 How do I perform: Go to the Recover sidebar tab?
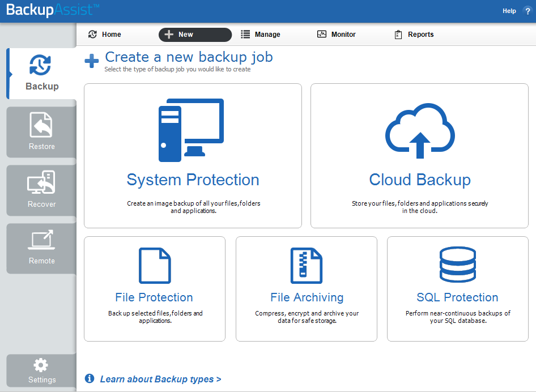pos(42,190)
